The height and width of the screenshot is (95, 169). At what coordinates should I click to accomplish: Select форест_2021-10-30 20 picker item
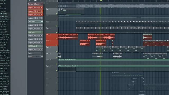(x=36, y=39)
